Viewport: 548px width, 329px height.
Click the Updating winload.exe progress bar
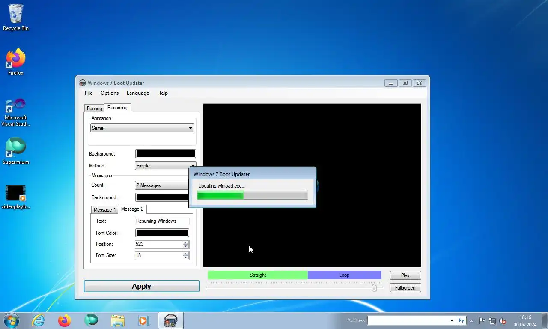click(252, 195)
